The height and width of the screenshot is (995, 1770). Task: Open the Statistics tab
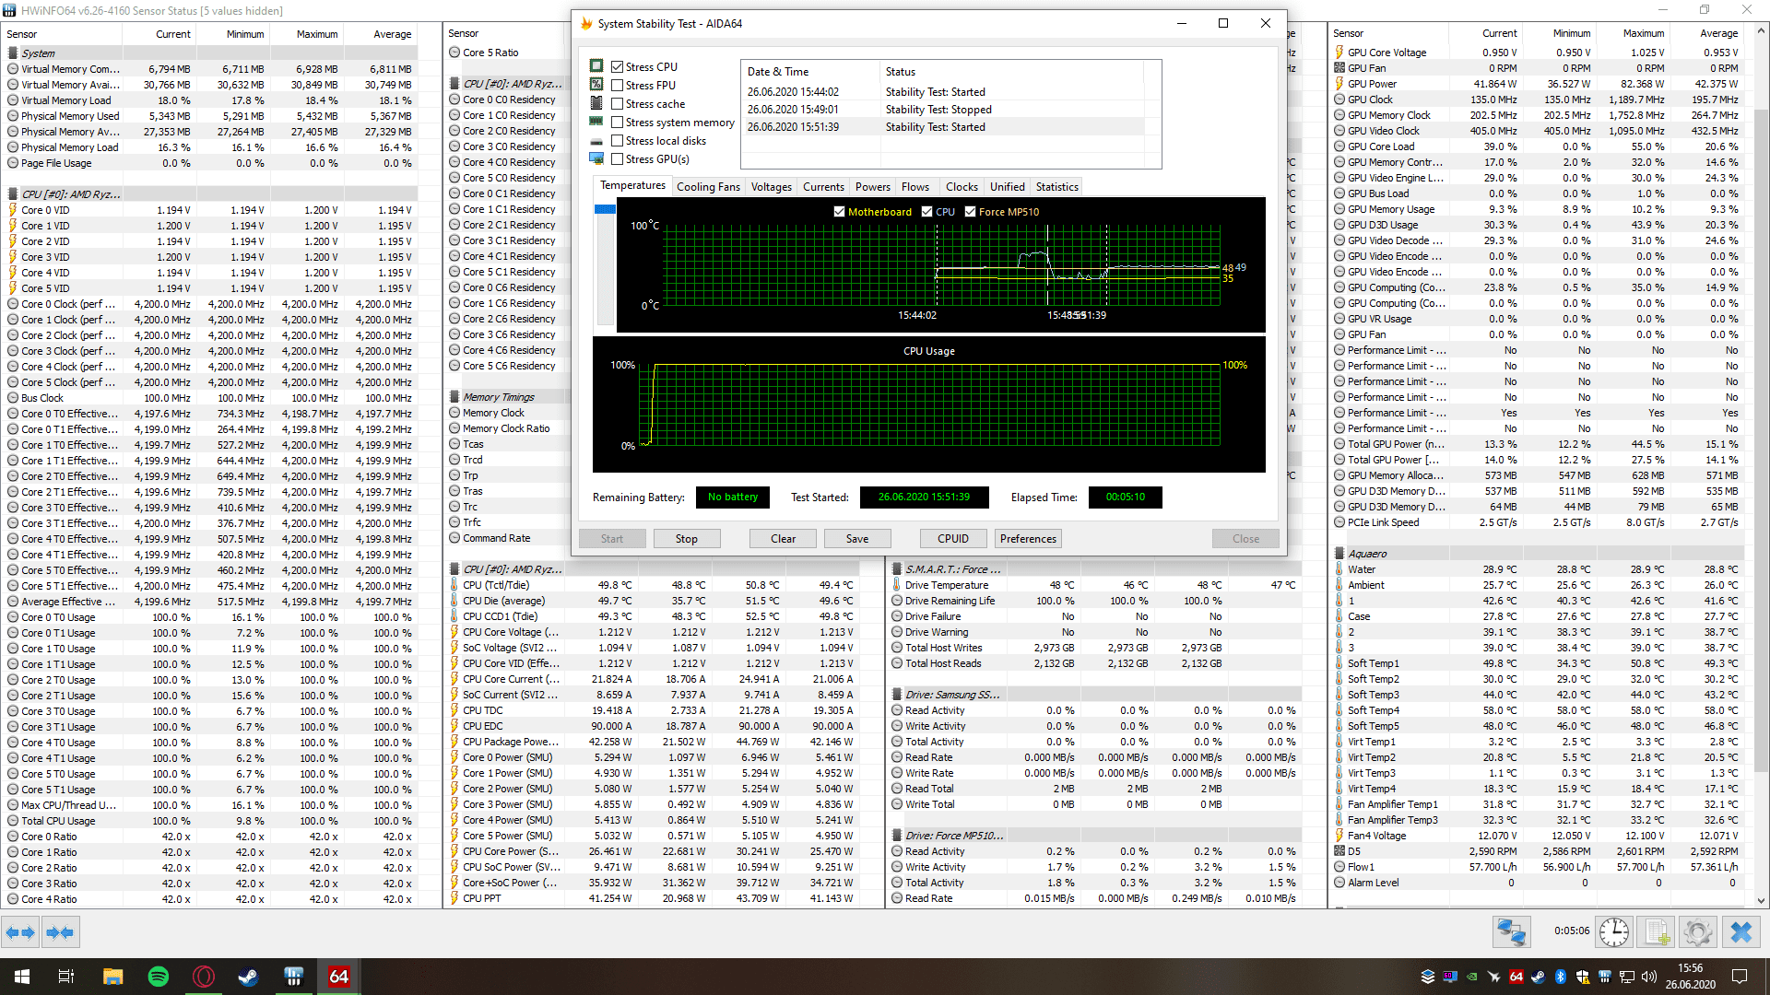tap(1056, 187)
